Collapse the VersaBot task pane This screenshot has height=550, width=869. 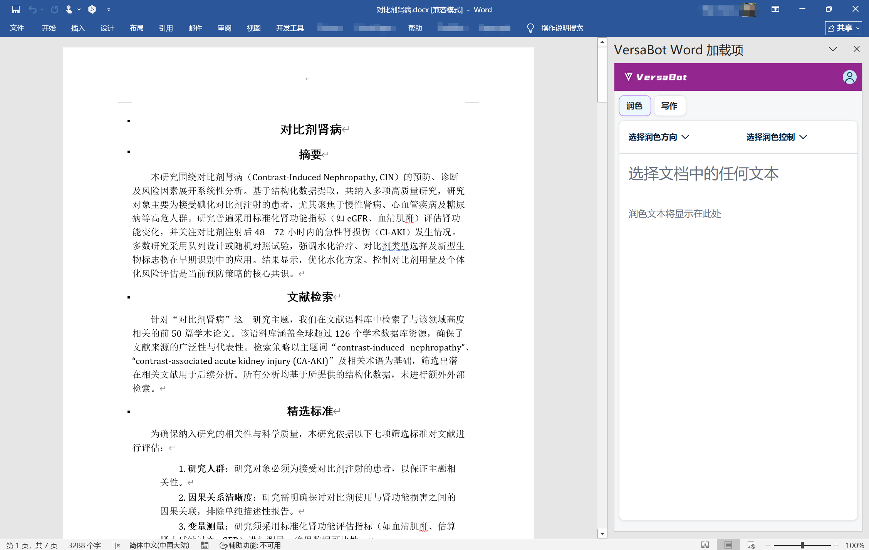pyautogui.click(x=833, y=49)
